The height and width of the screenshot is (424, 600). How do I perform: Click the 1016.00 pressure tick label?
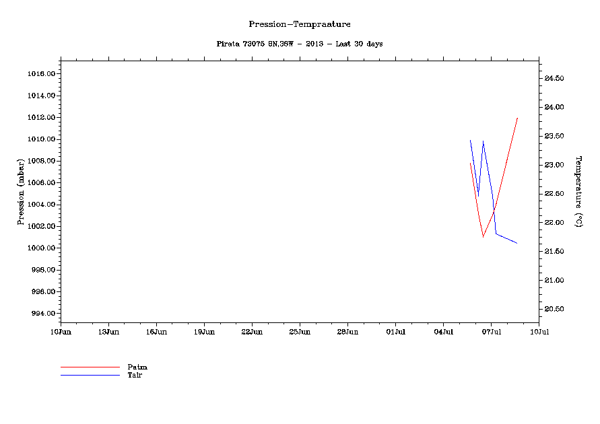click(x=40, y=74)
